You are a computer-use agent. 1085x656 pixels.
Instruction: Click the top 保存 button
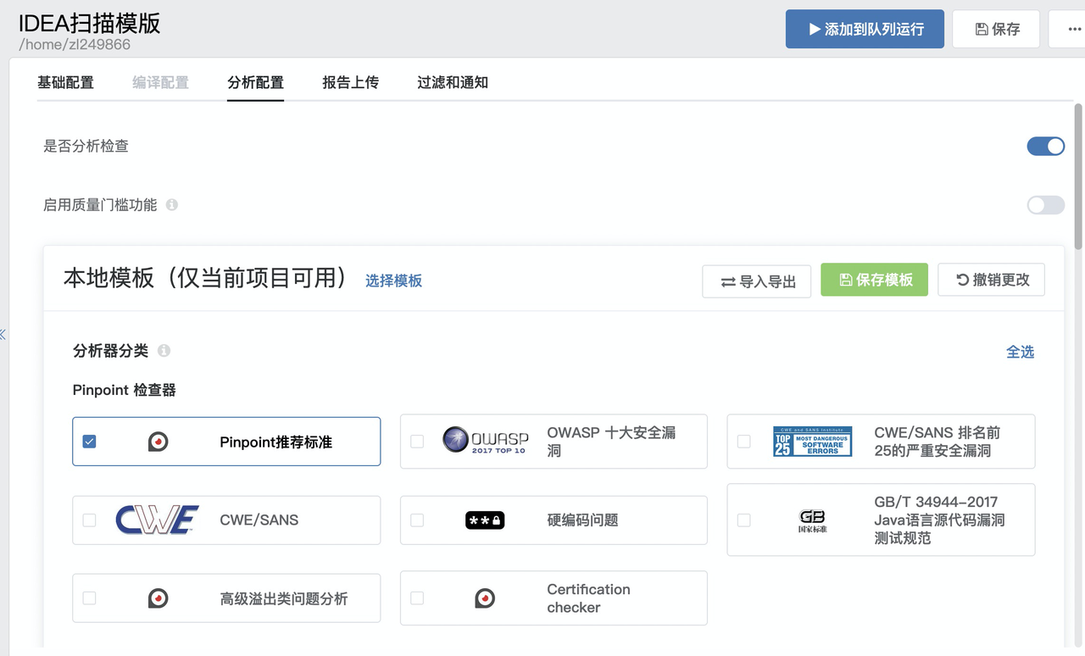pyautogui.click(x=997, y=29)
